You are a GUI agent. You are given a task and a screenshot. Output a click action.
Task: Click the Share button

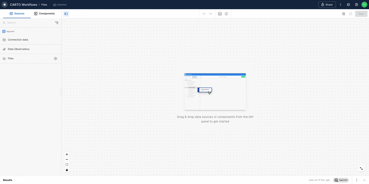327,5
